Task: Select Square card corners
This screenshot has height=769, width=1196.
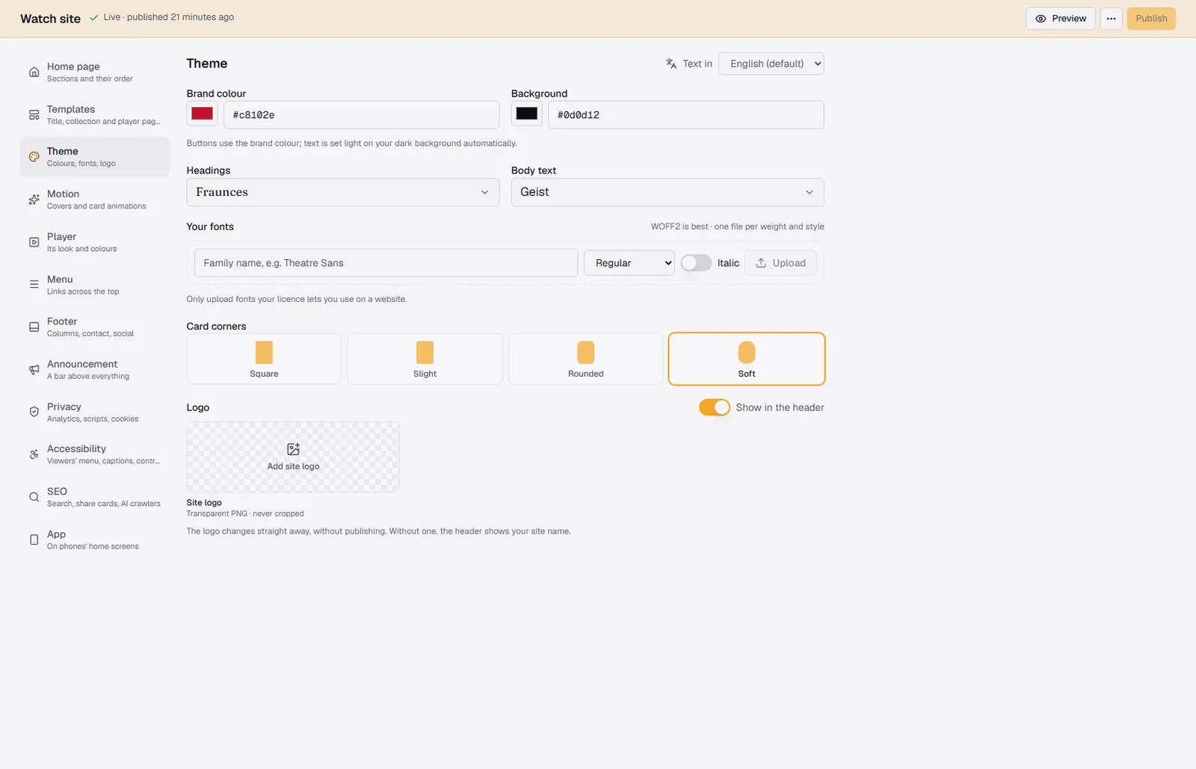Action: (x=264, y=359)
